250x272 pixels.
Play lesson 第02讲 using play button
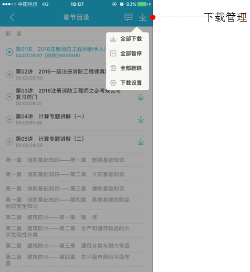[9, 75]
